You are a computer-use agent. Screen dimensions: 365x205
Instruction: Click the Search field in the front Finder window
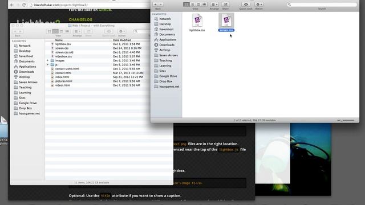[x=322, y=5]
